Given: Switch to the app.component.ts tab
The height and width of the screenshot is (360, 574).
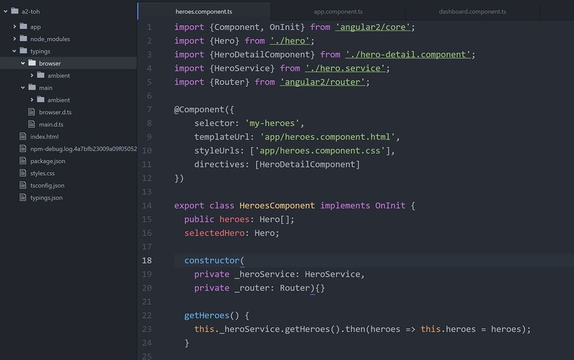Looking at the screenshot, I should (x=338, y=11).
